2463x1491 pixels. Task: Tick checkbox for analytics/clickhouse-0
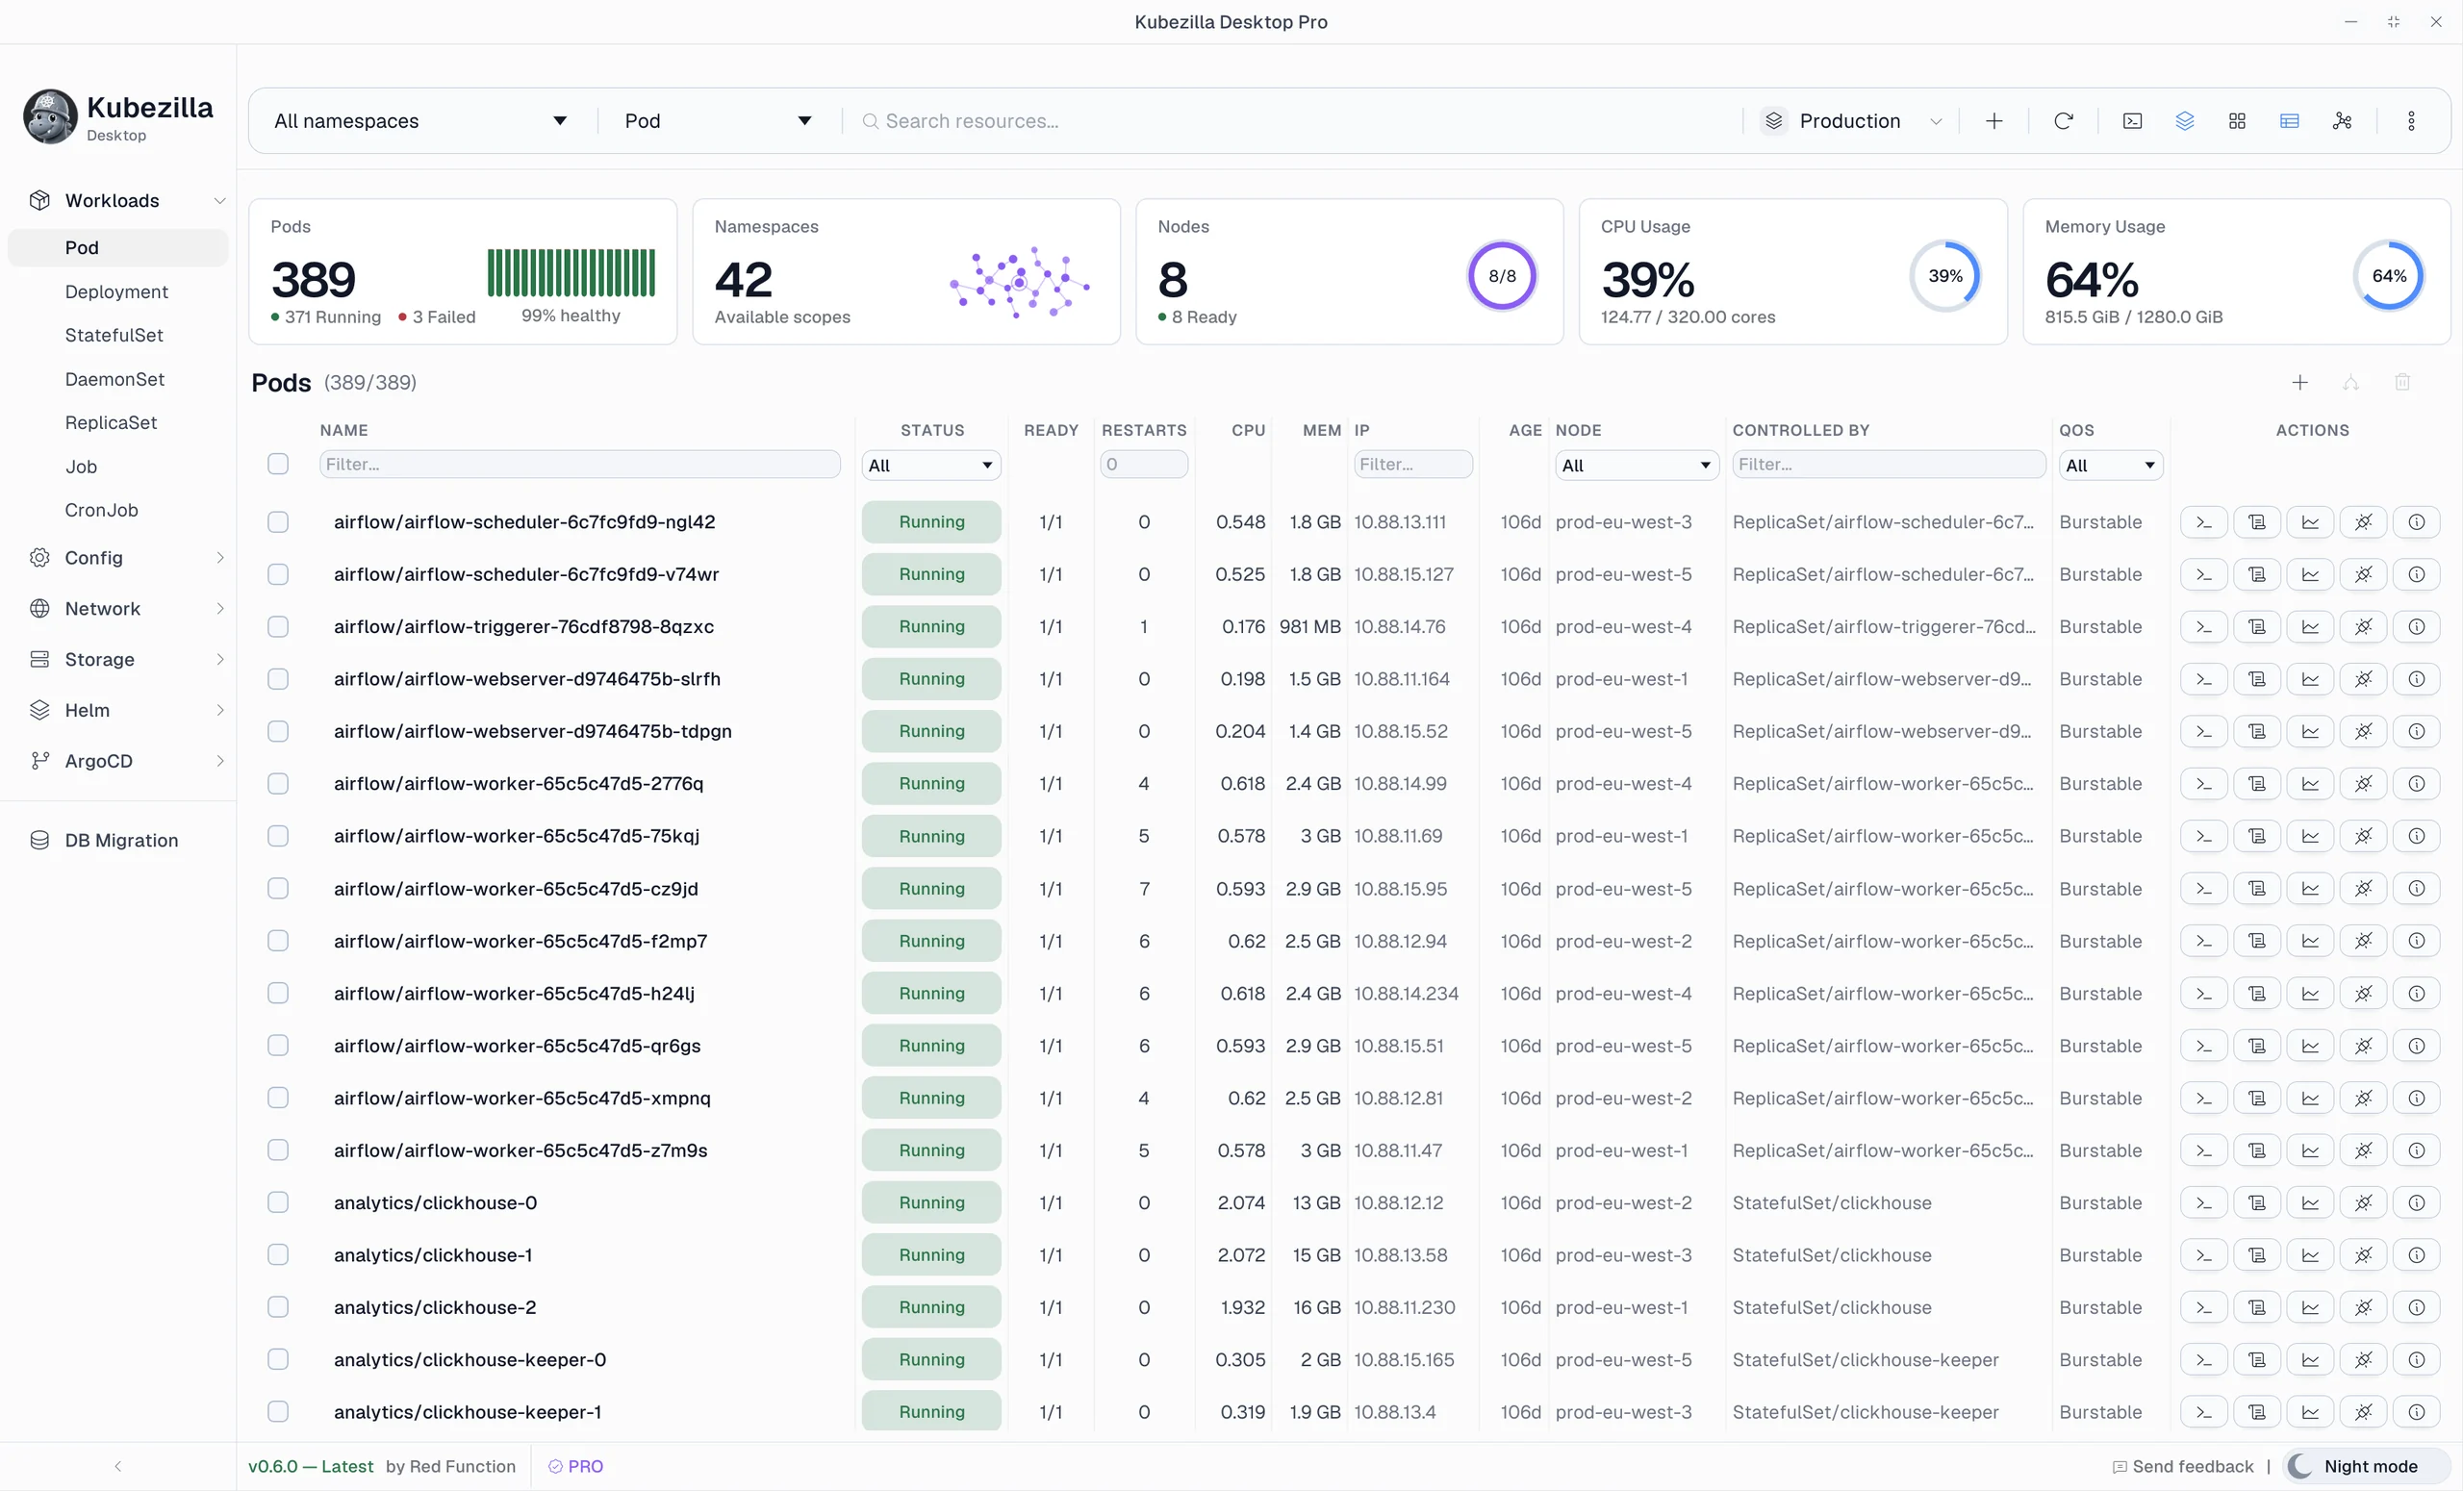point(278,1203)
